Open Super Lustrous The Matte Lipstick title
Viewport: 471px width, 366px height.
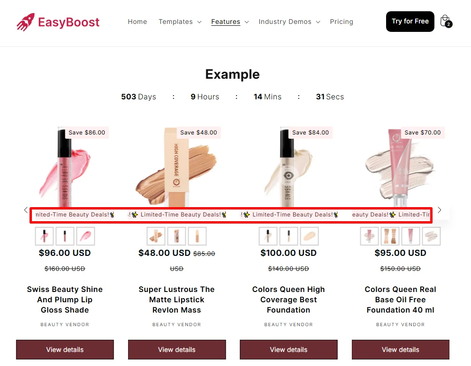click(x=176, y=300)
